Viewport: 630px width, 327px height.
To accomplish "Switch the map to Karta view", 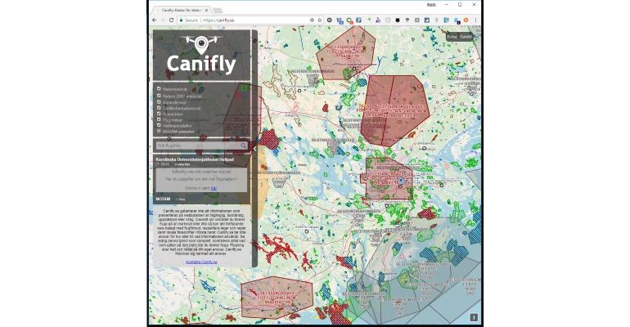I will click(452, 37).
